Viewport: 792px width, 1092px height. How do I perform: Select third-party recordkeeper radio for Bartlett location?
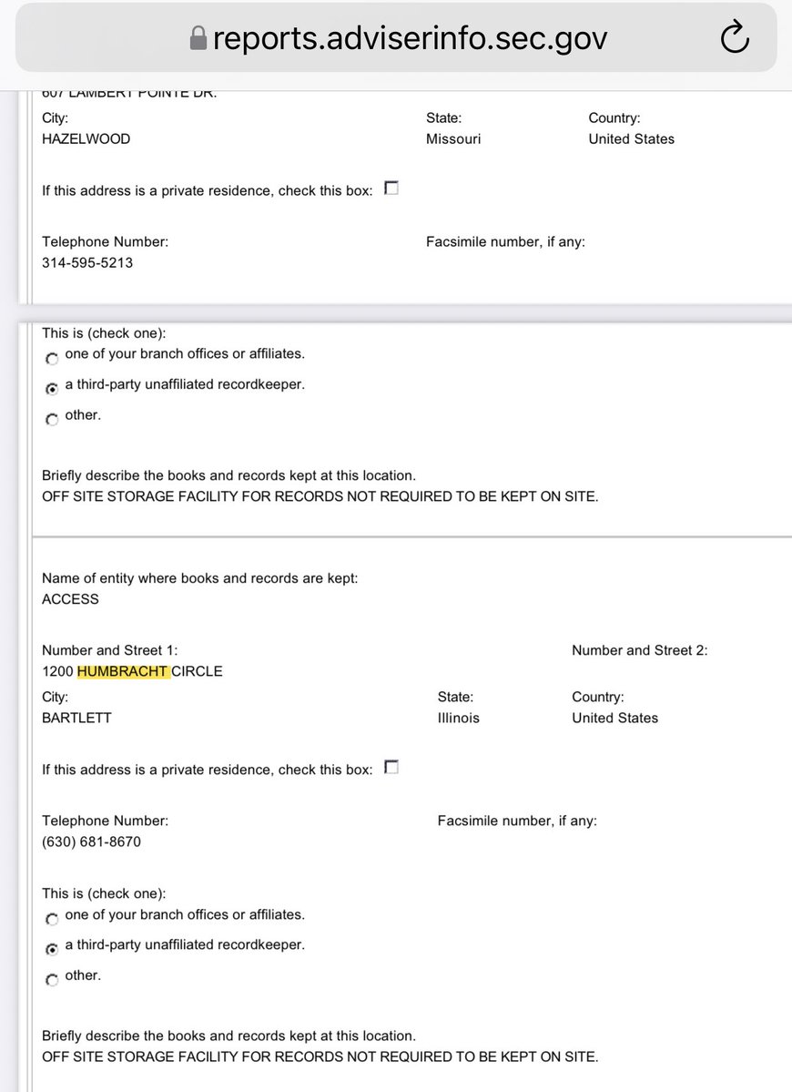point(52,948)
